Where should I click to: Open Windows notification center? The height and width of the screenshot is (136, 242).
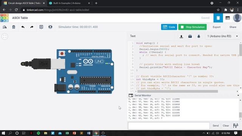coord(236,133)
